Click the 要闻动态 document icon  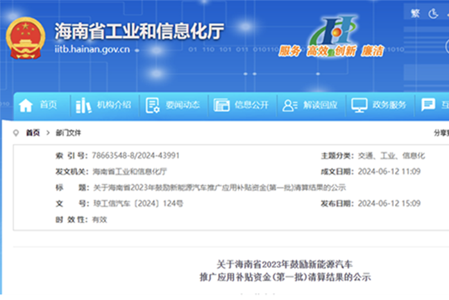tap(153, 105)
